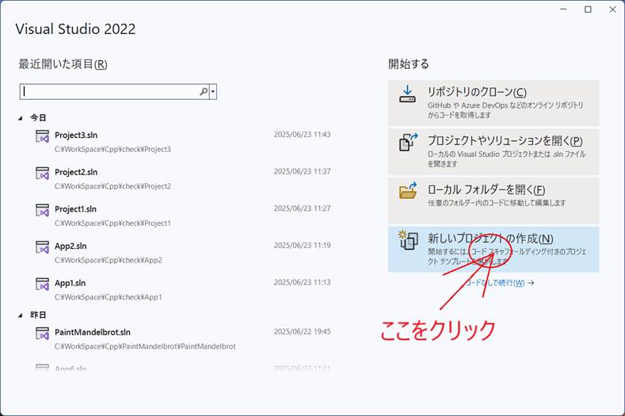Open Project3.sln from recent list
The height and width of the screenshot is (416, 625).
[183, 142]
